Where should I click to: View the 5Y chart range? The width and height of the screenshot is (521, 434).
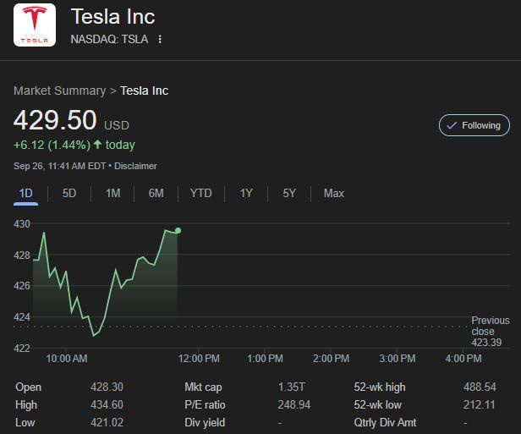289,193
